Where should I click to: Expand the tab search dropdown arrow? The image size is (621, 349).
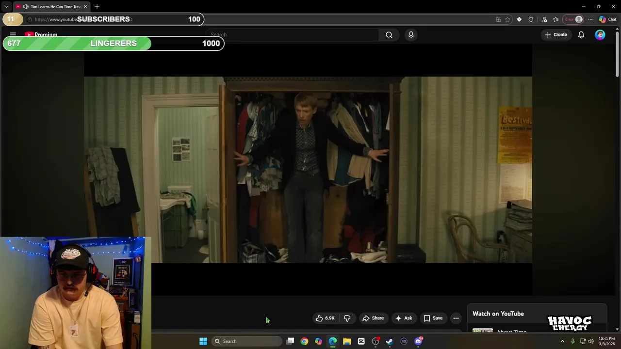[6, 6]
